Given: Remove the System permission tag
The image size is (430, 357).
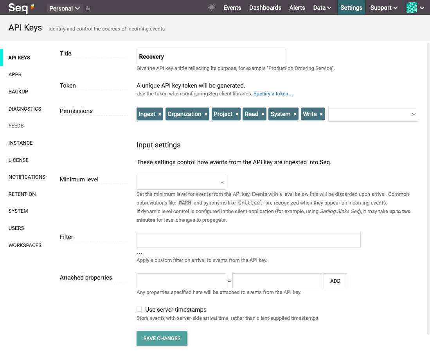Looking at the screenshot, I should pos(295,114).
